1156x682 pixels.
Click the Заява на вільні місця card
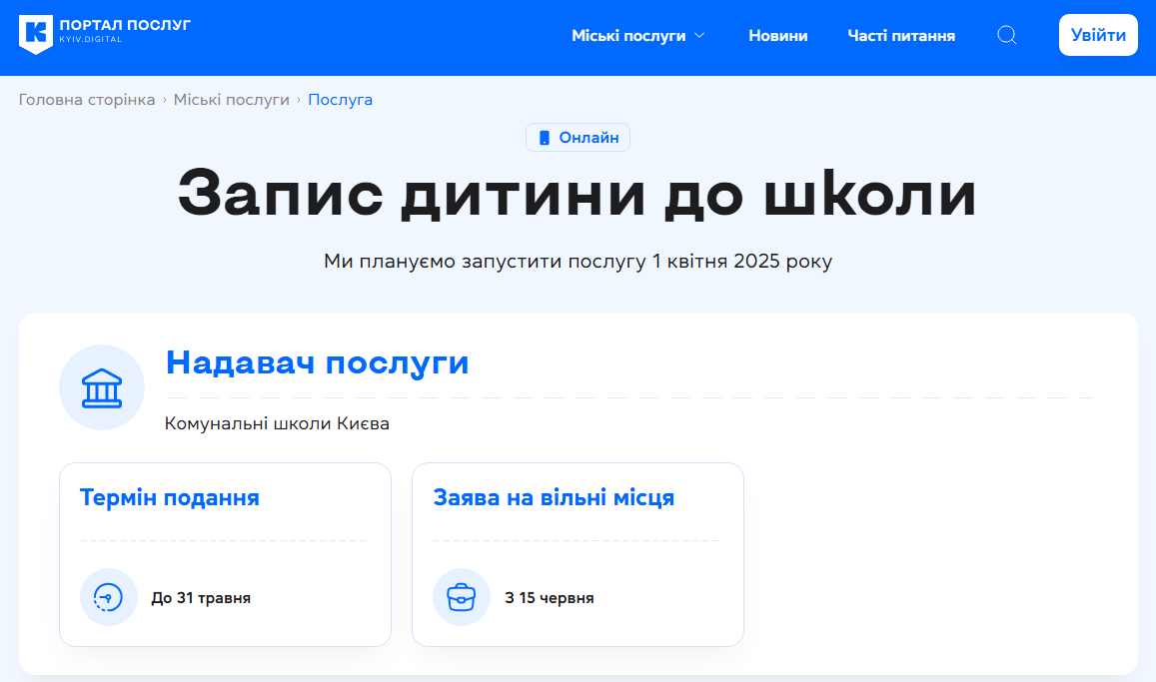578,553
